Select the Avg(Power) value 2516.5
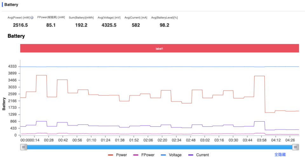Screen dimensions: 305x160 click(20, 25)
